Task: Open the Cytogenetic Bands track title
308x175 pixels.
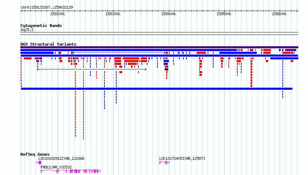Action: [41, 26]
